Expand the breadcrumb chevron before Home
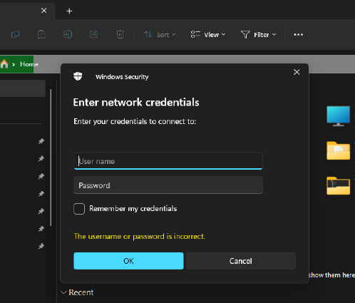 pos(14,64)
